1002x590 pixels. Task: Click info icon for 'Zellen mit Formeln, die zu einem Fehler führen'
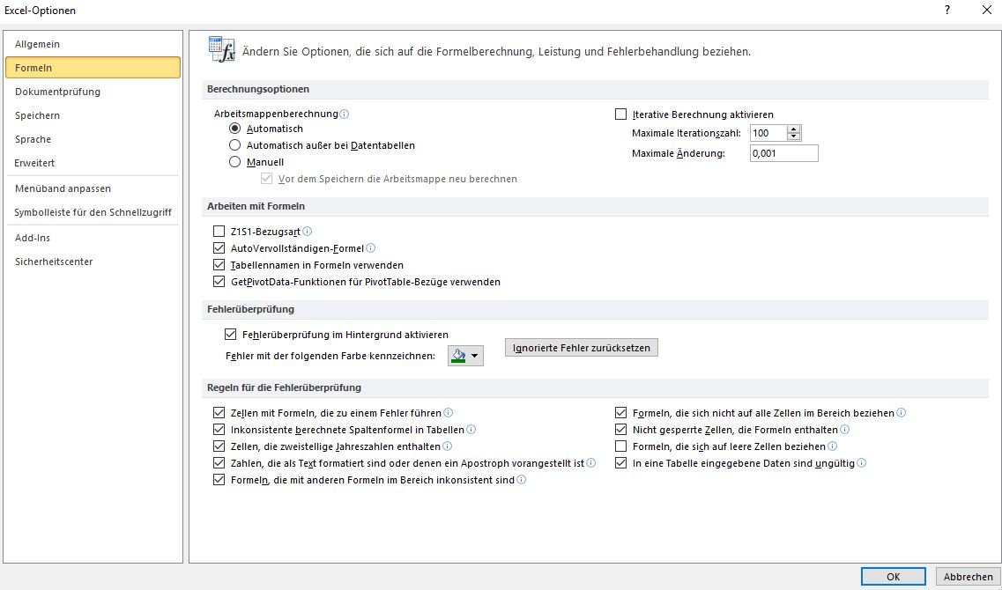(x=449, y=412)
